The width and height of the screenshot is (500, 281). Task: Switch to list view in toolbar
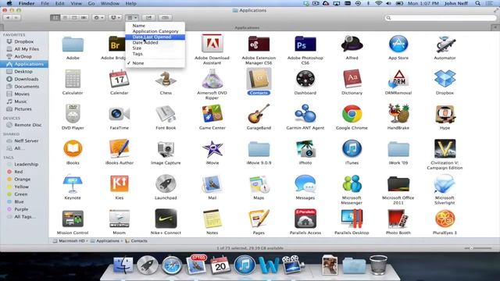[65, 17]
